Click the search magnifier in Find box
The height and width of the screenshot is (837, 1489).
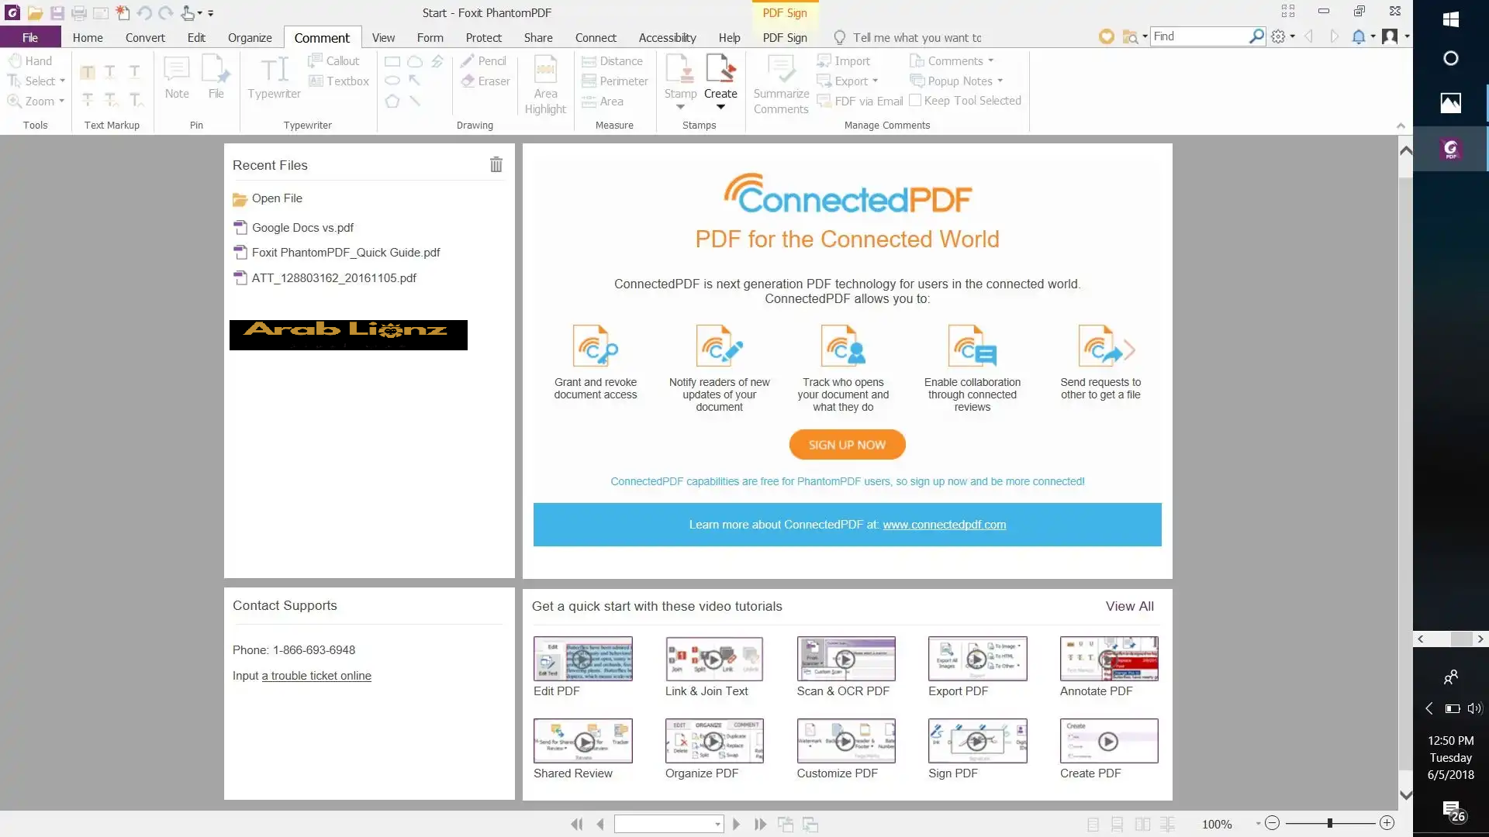(x=1256, y=36)
